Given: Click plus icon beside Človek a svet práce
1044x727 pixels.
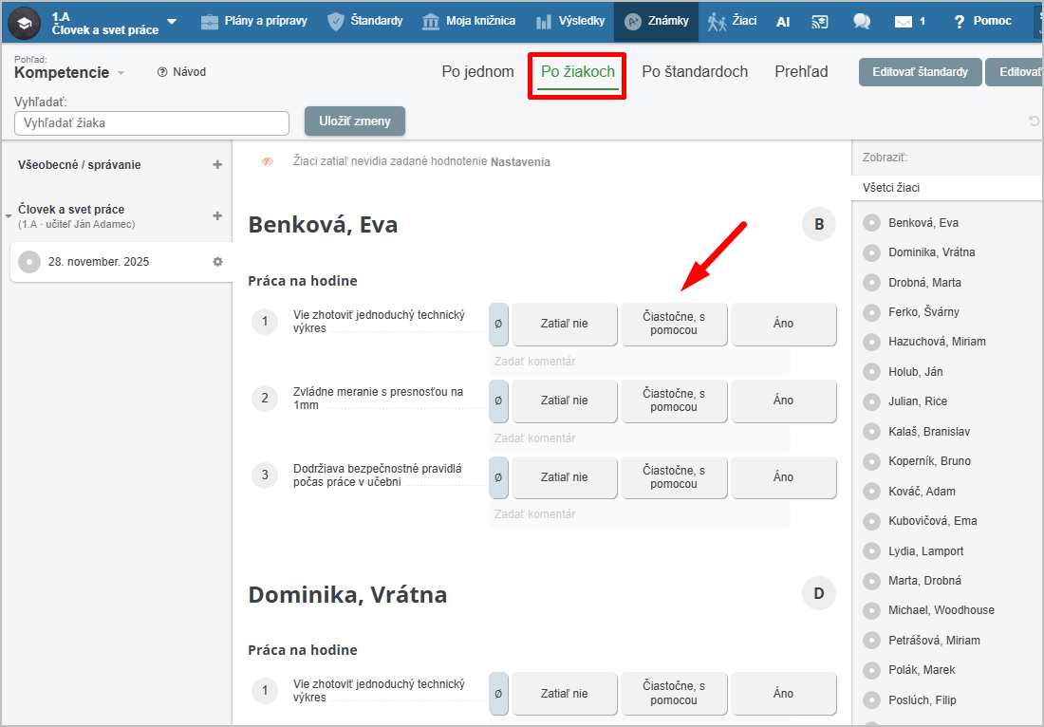Looking at the screenshot, I should tap(217, 215).
